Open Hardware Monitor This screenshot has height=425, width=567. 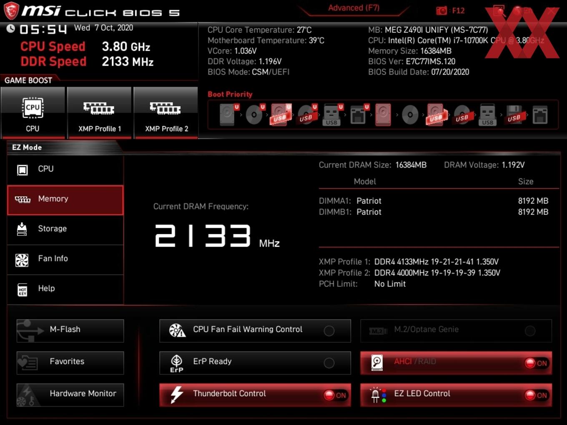70,395
